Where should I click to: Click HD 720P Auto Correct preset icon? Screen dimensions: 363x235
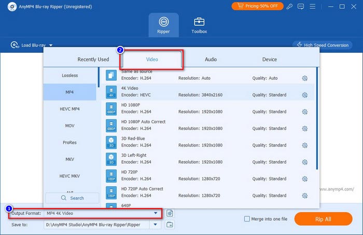(111, 193)
